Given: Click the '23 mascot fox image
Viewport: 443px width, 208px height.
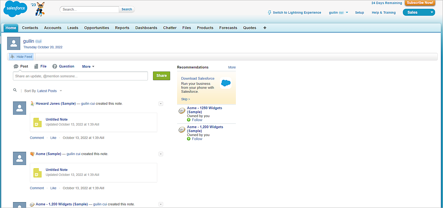Looking at the screenshot, I should click(x=40, y=9).
